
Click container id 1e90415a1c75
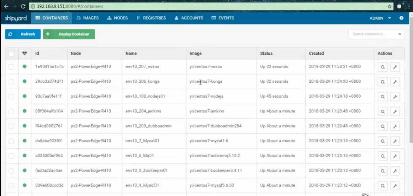point(49,67)
